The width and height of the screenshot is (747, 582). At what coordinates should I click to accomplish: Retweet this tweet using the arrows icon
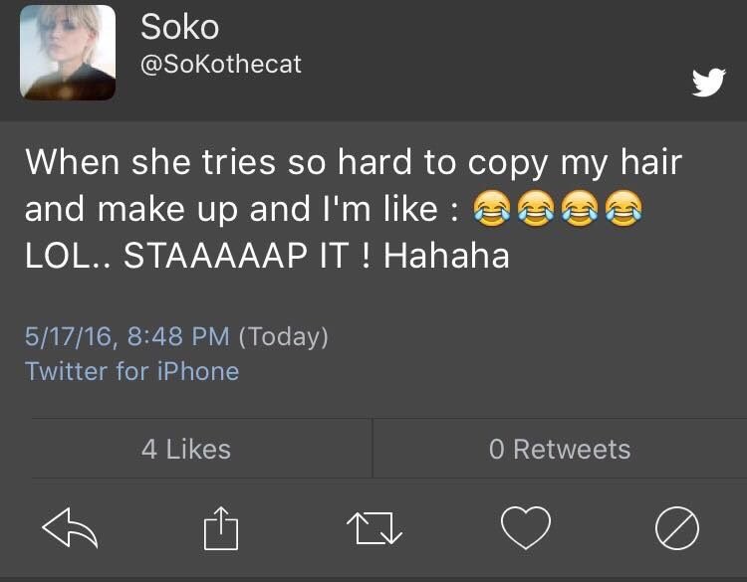click(373, 528)
